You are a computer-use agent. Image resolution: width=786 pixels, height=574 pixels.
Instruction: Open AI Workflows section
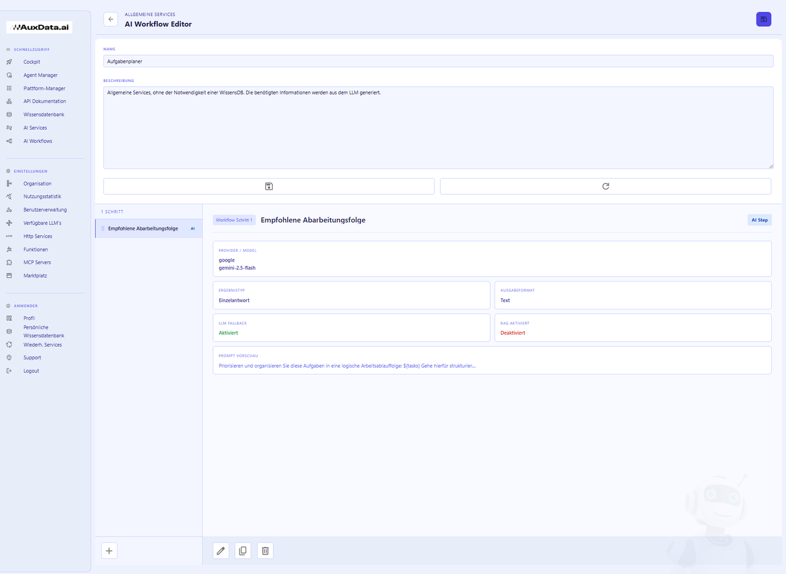[38, 141]
